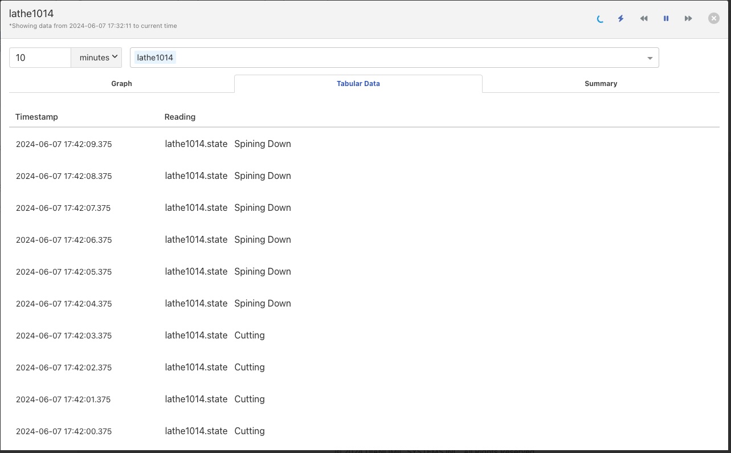Click the lathe1014 title heading

pyautogui.click(x=31, y=13)
